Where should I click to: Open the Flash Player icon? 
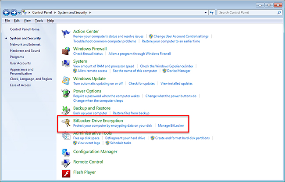66,173
